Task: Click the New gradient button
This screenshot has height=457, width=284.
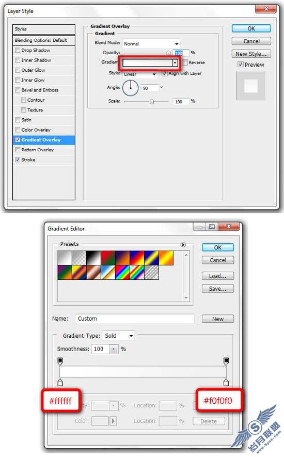Action: click(218, 319)
